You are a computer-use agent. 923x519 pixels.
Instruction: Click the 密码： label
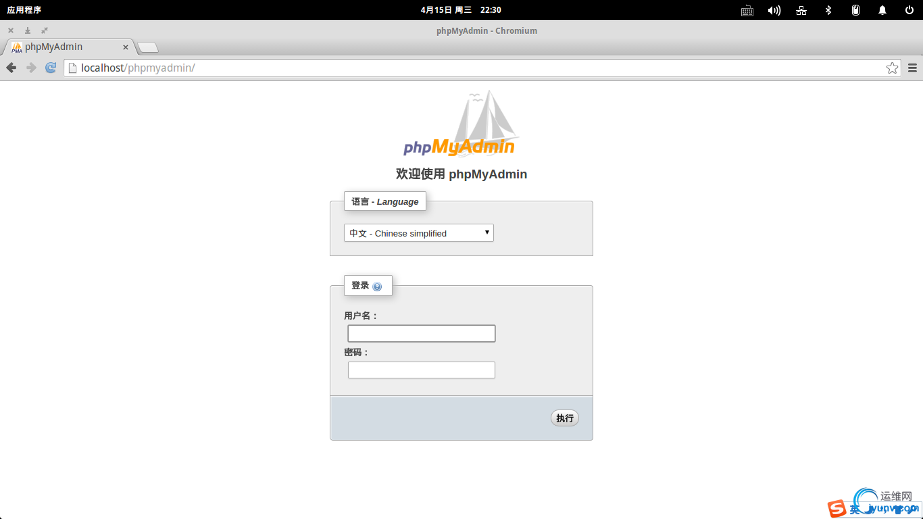click(x=356, y=352)
